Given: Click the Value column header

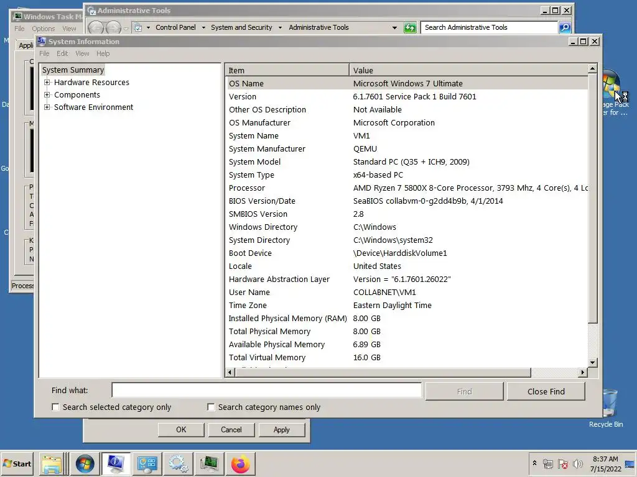Looking at the screenshot, I should pos(468,70).
